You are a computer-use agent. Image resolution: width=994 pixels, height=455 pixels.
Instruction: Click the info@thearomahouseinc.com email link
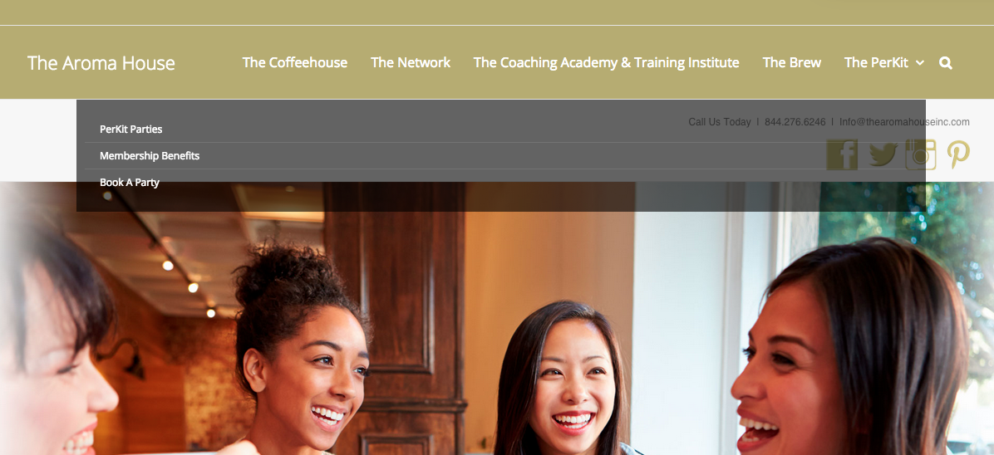click(904, 122)
